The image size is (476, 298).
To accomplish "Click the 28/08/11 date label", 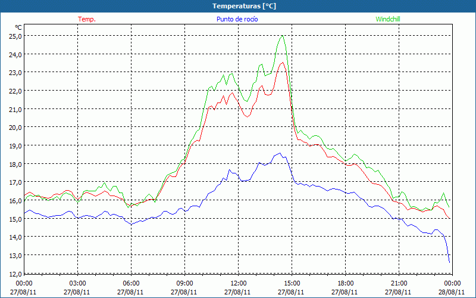I will [452, 292].
